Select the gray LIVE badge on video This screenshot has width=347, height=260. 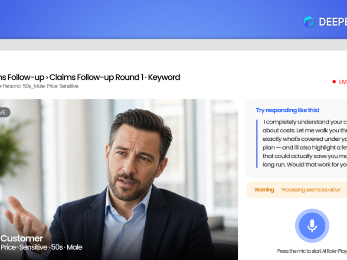[4, 112]
